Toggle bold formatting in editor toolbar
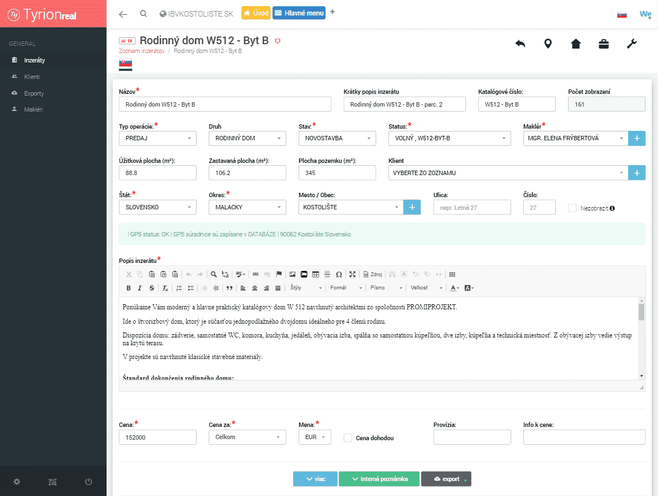 129,288
